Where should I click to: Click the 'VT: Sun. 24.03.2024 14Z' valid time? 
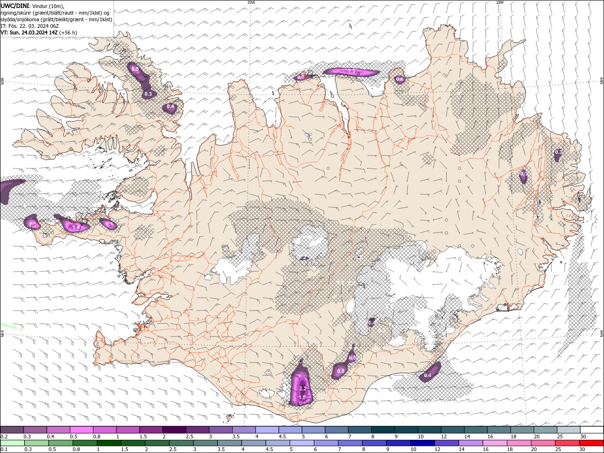[29, 33]
